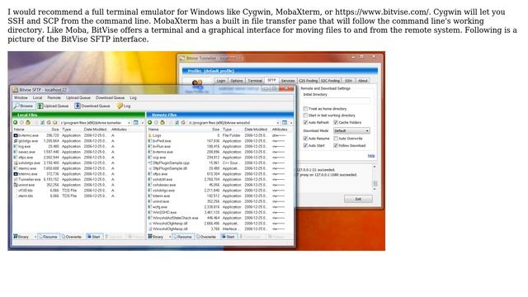Screen dimensions: 528x297
Task: Click the Browse toolbar button with magnifier
Action: point(23,106)
